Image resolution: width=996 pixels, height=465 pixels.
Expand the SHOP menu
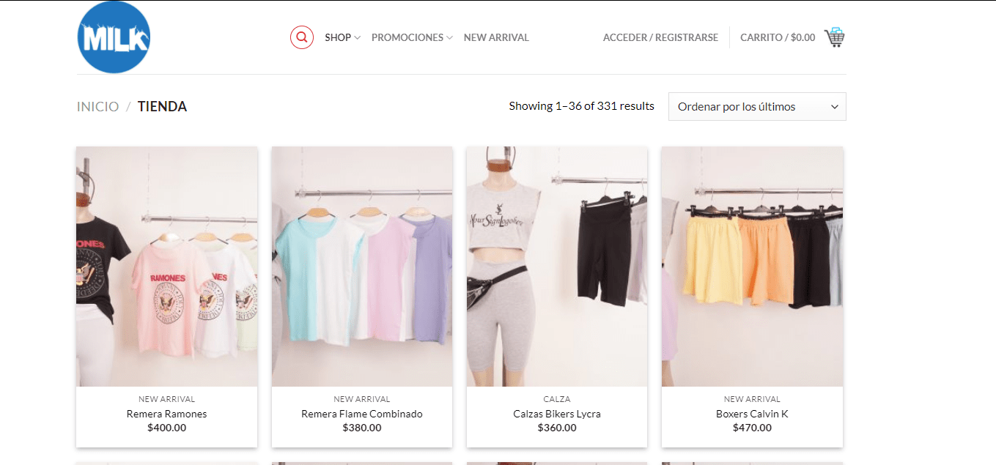(342, 37)
